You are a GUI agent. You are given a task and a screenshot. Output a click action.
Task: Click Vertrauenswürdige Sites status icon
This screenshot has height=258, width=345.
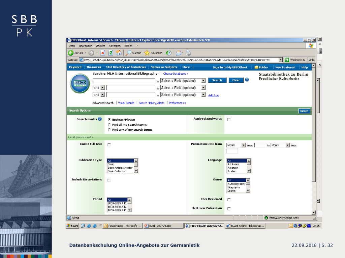[x=266, y=218]
